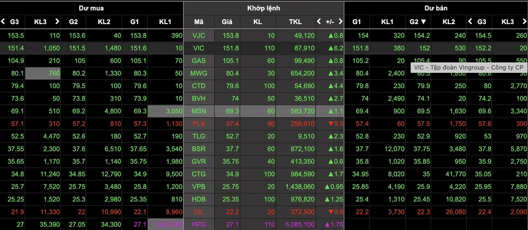This screenshot has width=528, height=230.
Task: Sort by the Mã column header
Action: click(x=199, y=22)
